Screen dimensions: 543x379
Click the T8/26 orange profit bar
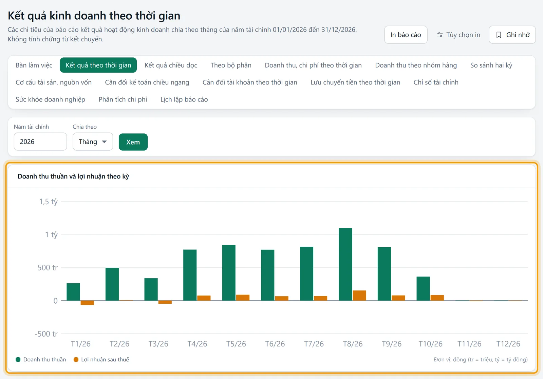[x=359, y=296]
